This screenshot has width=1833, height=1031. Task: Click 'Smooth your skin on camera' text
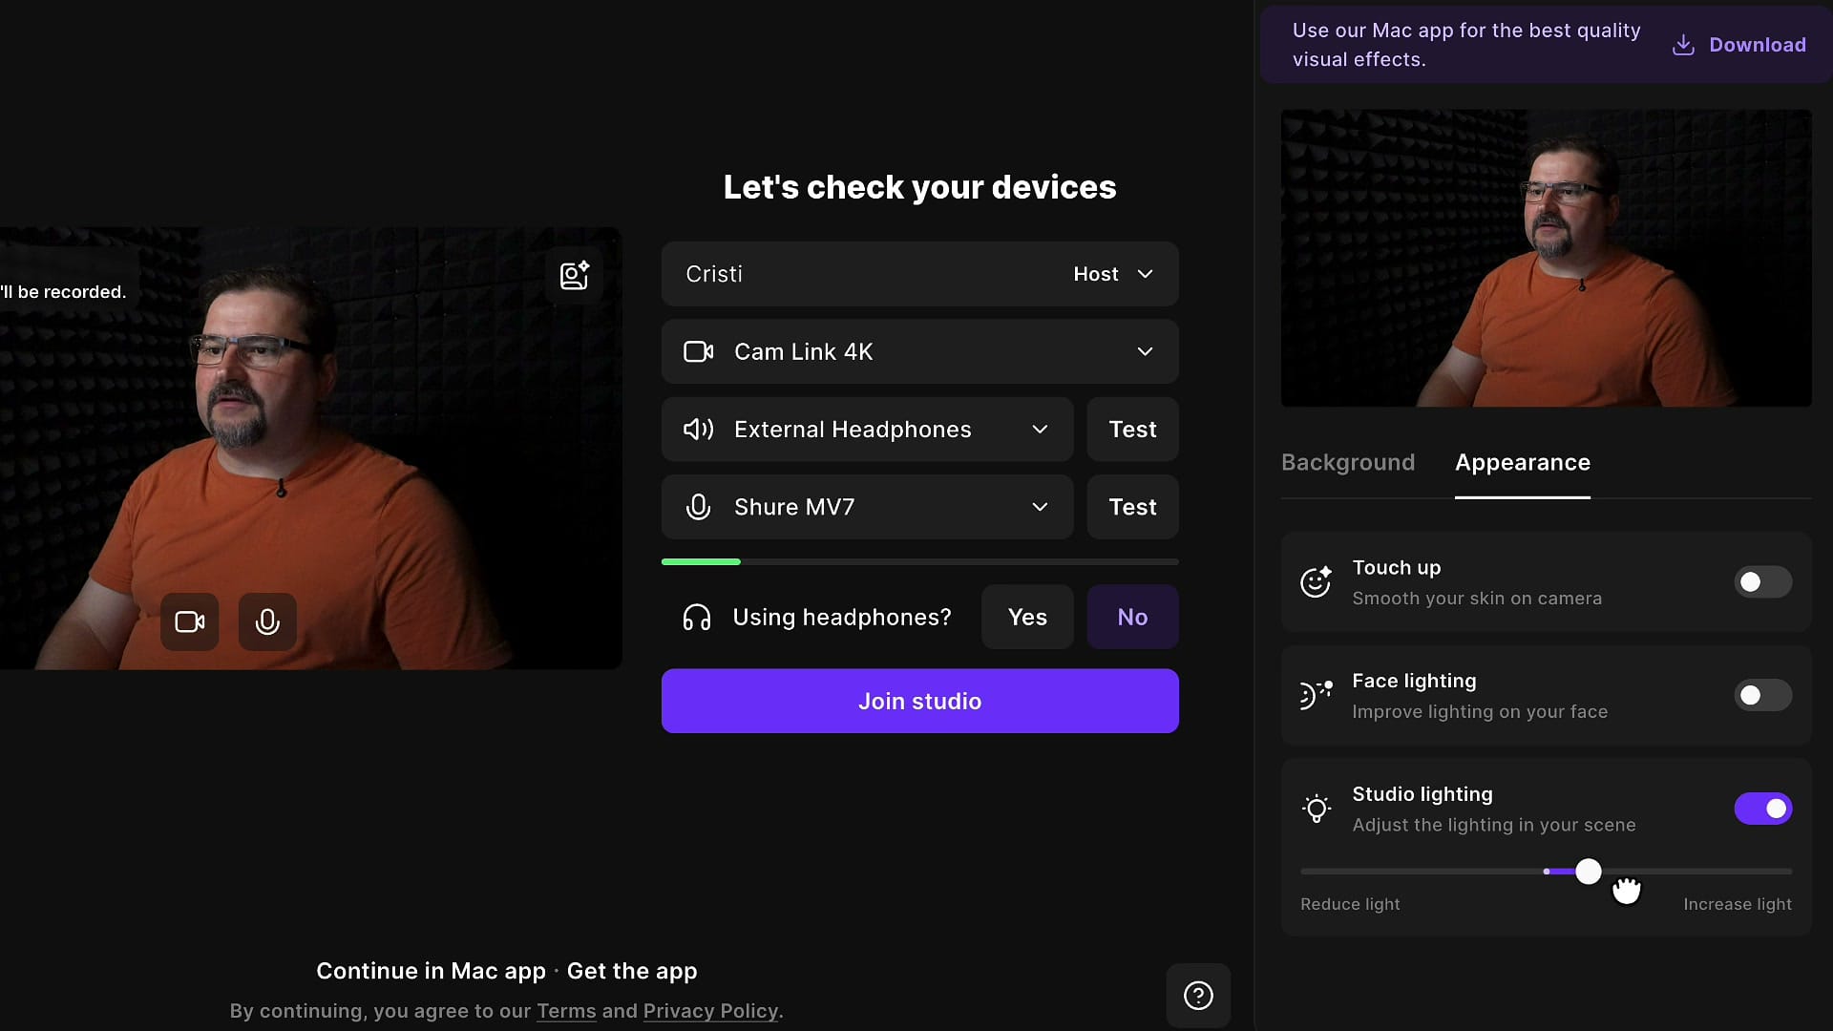(x=1477, y=599)
